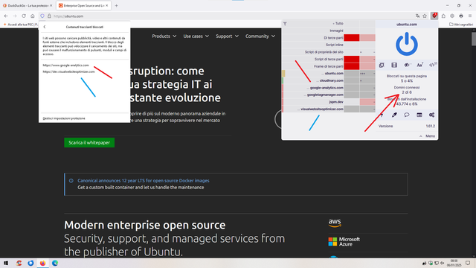Expand the Use cases menu
This screenshot has height=268, width=476.
pyautogui.click(x=196, y=36)
